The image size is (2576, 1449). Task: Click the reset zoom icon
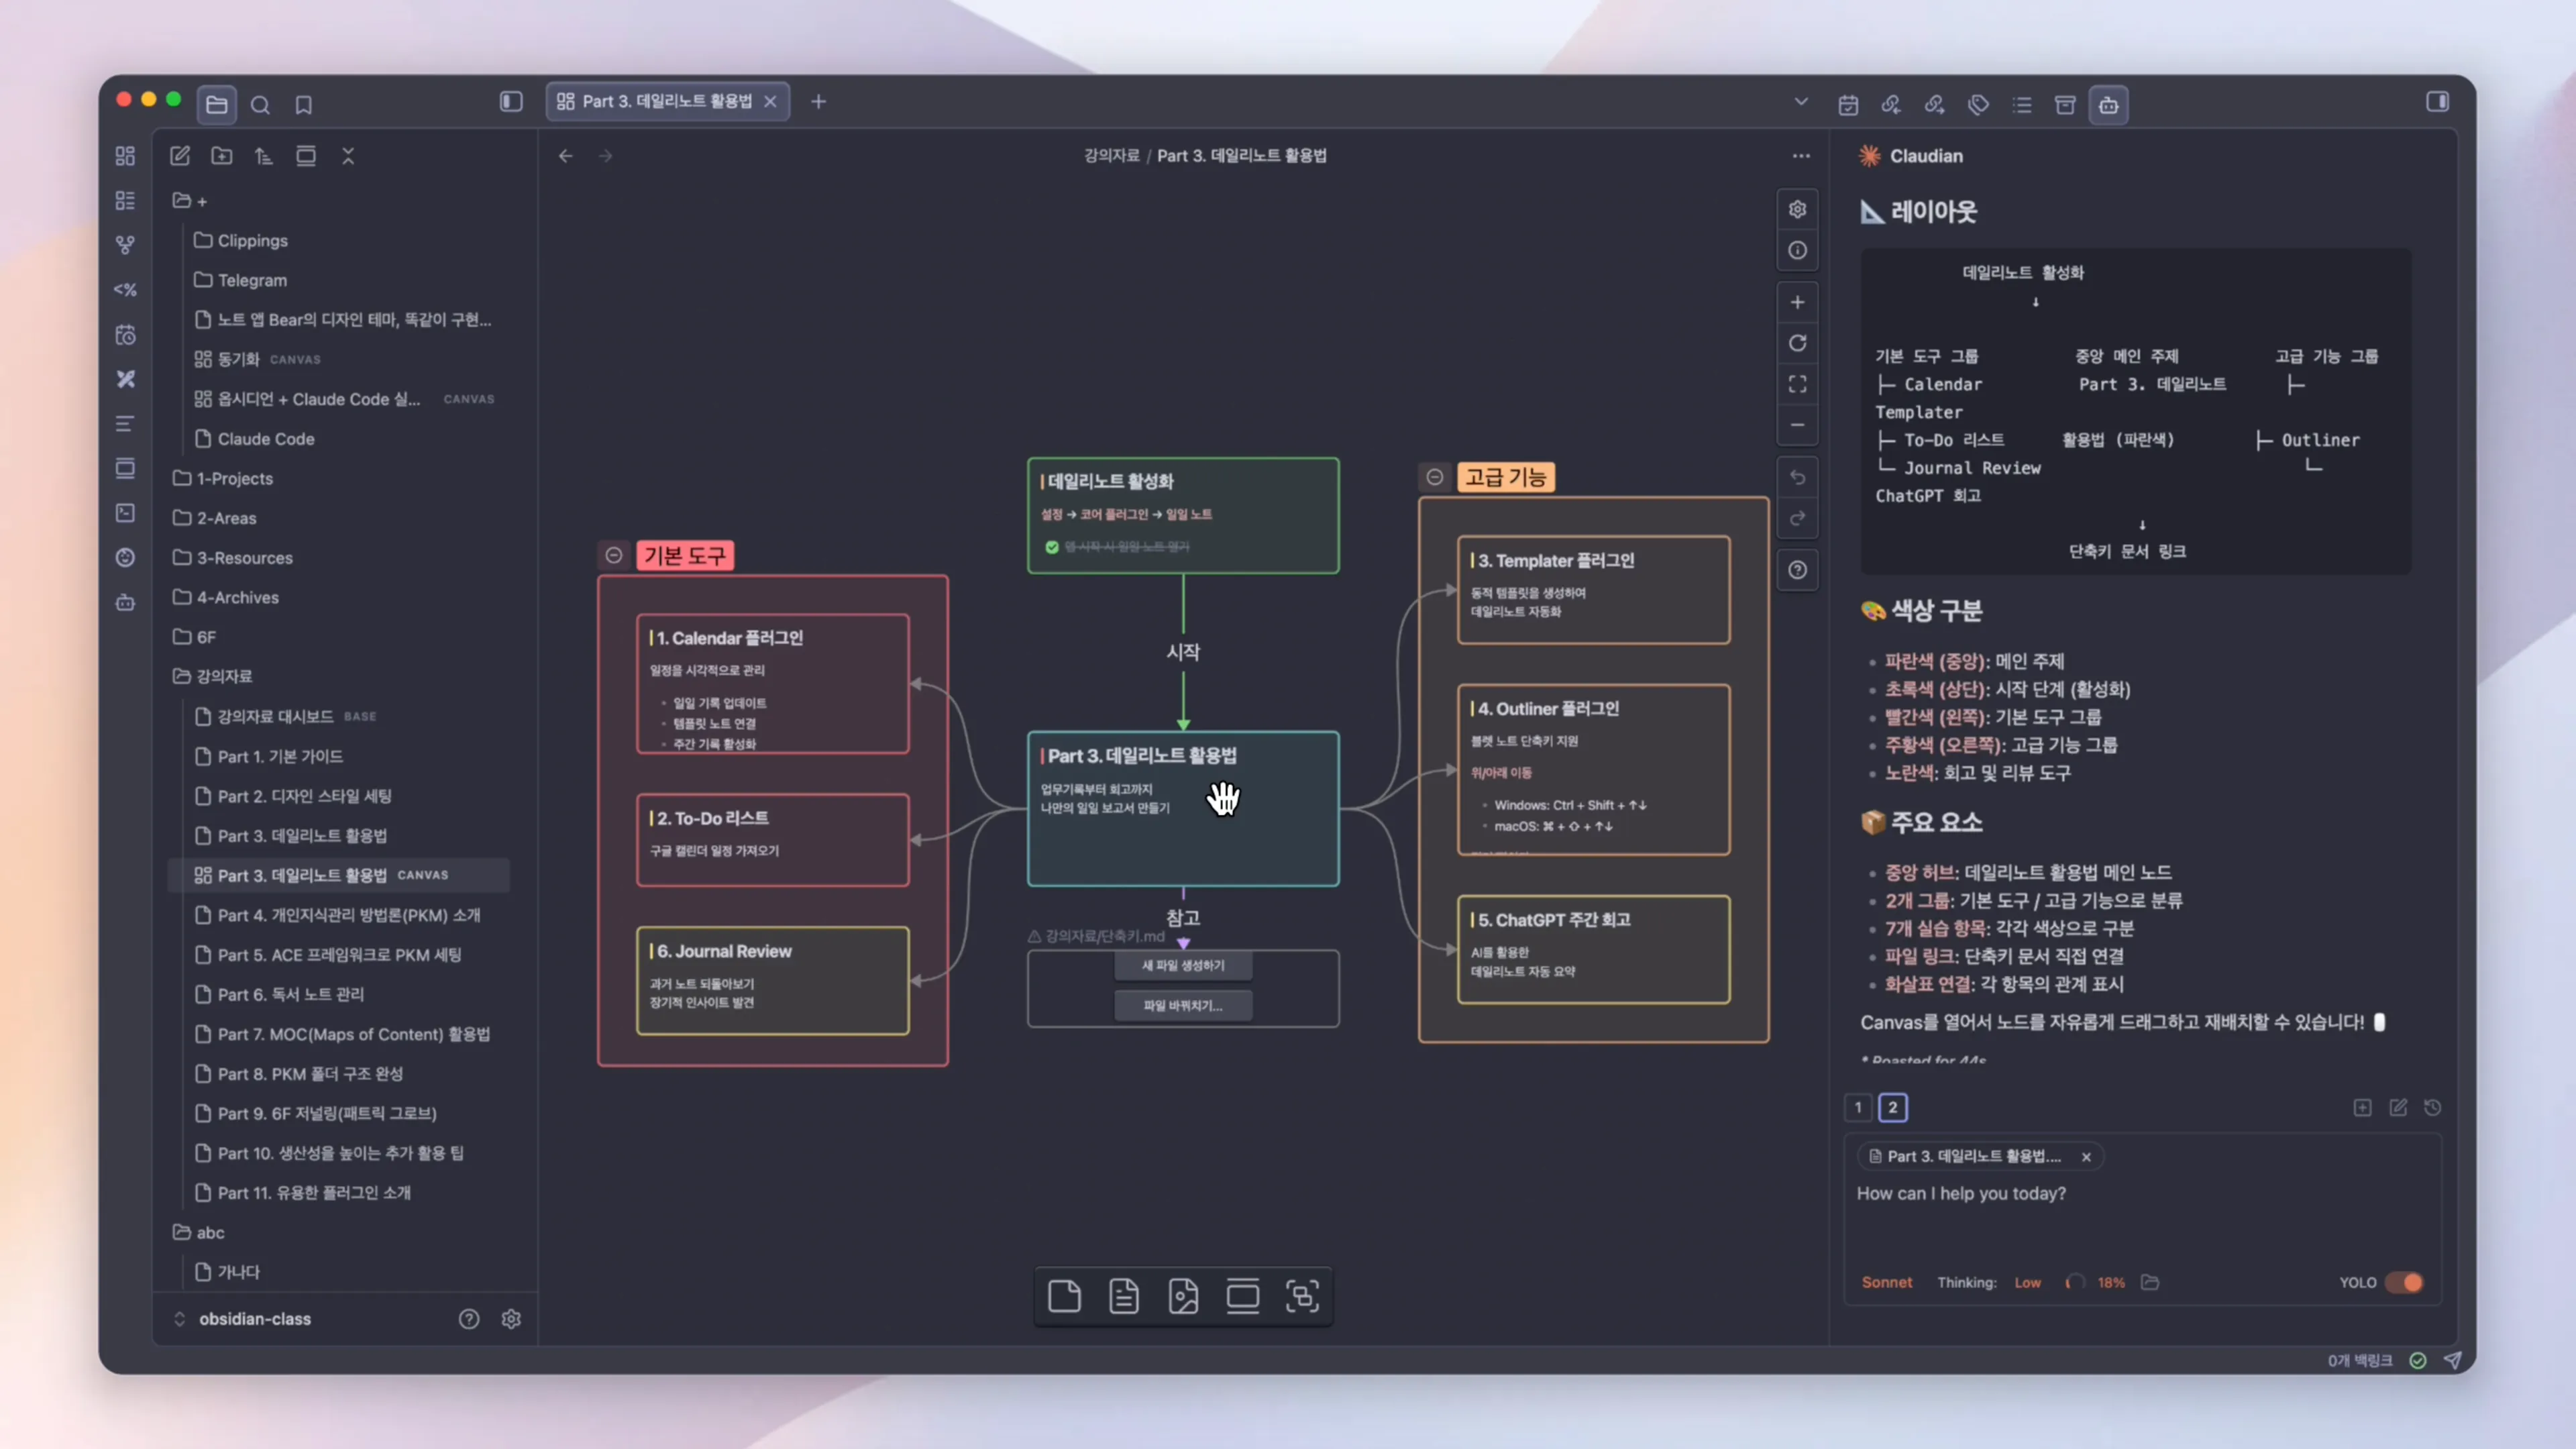pyautogui.click(x=1797, y=343)
